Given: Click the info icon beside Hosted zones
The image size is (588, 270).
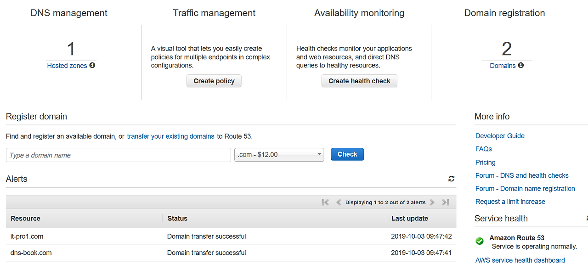Looking at the screenshot, I should tap(92, 65).
